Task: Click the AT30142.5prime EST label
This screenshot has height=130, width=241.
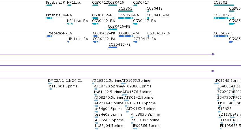Action: click(139, 98)
